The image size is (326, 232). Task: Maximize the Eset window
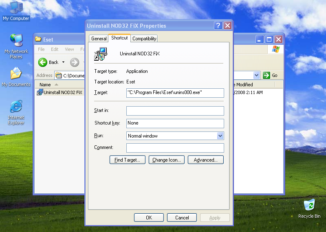269,39
